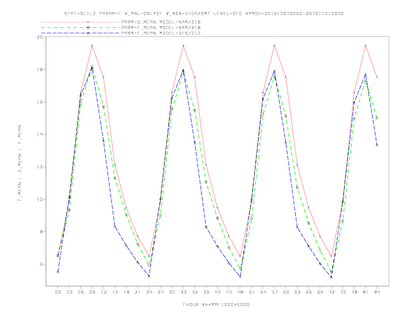Click the blue triangle data point at hour 84
The height and width of the screenshot is (318, 411).
[x=377, y=145]
